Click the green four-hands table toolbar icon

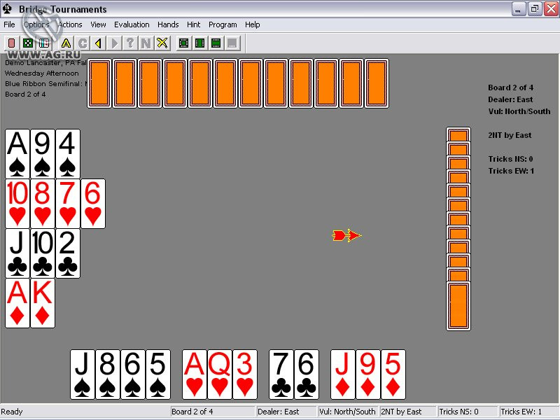point(27,43)
